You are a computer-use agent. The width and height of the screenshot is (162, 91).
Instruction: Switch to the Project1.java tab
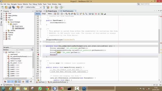(52, 11)
